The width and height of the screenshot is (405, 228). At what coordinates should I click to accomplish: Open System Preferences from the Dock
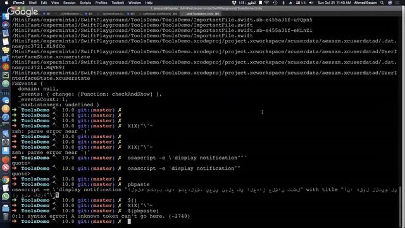[6, 142]
